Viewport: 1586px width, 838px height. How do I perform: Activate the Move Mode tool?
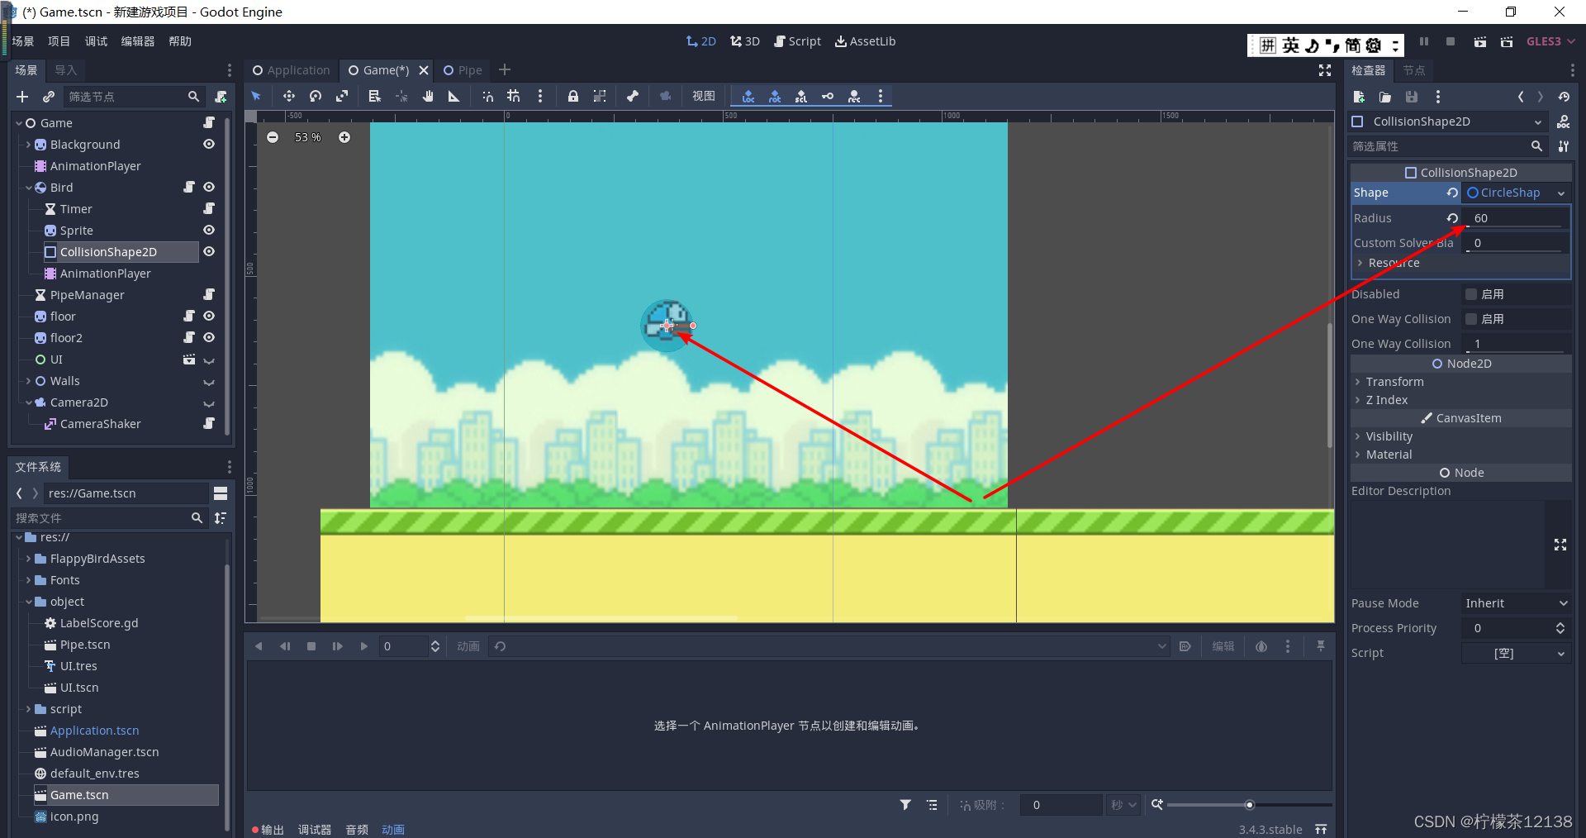(288, 97)
